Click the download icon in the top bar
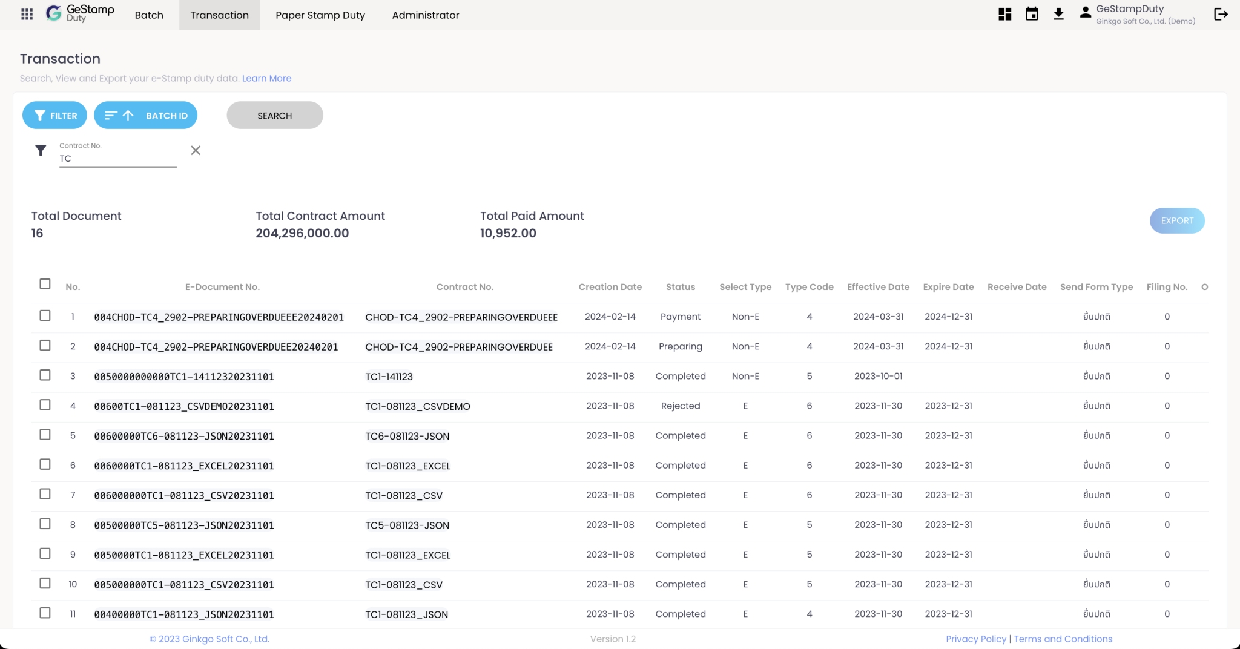 [x=1059, y=13]
